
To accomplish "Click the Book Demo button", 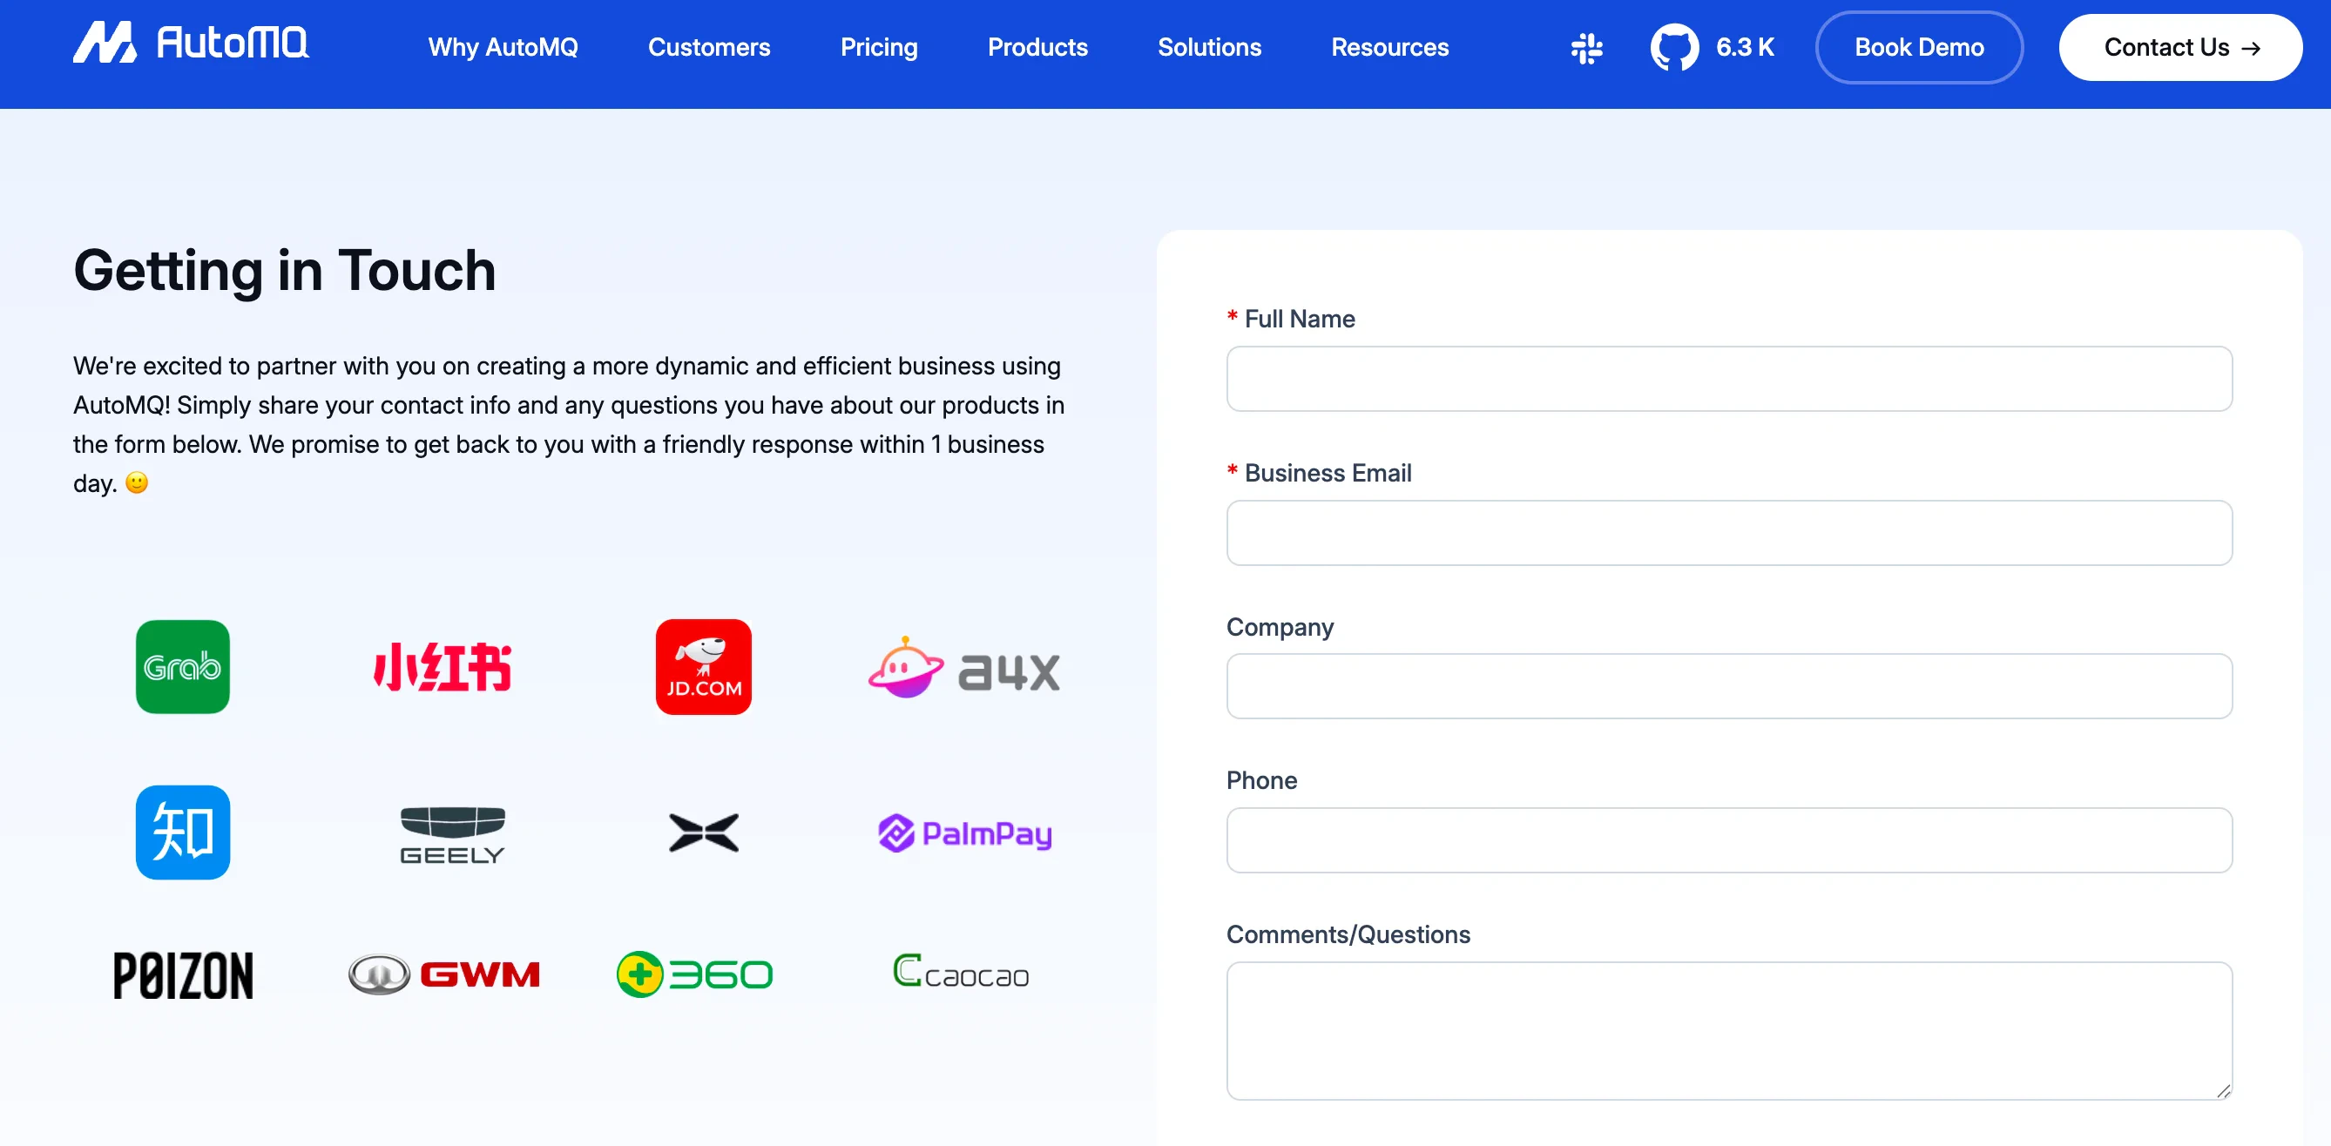I will 1918,48.
